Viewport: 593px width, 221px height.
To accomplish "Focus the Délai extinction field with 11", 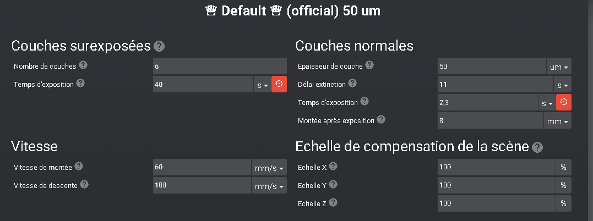I will [496, 84].
